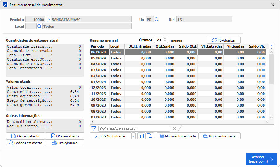Sort by Período column header
The image size is (280, 167).
[x=99, y=46]
